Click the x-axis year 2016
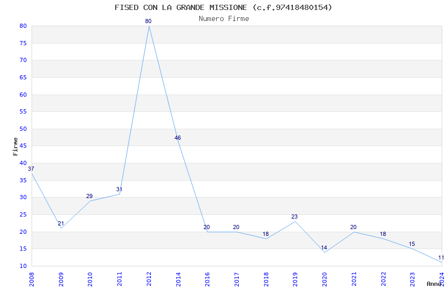447x289 pixels. tap(207, 279)
